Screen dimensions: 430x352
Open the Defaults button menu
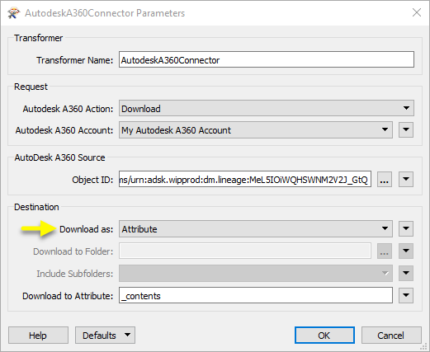(x=105, y=336)
